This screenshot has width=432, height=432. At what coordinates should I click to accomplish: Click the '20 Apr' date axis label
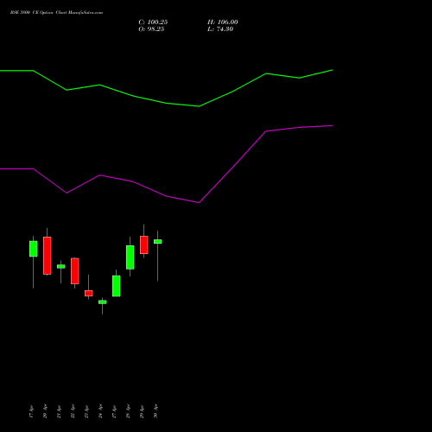click(x=45, y=411)
